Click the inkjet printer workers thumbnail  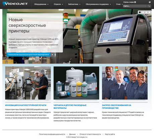28,83
